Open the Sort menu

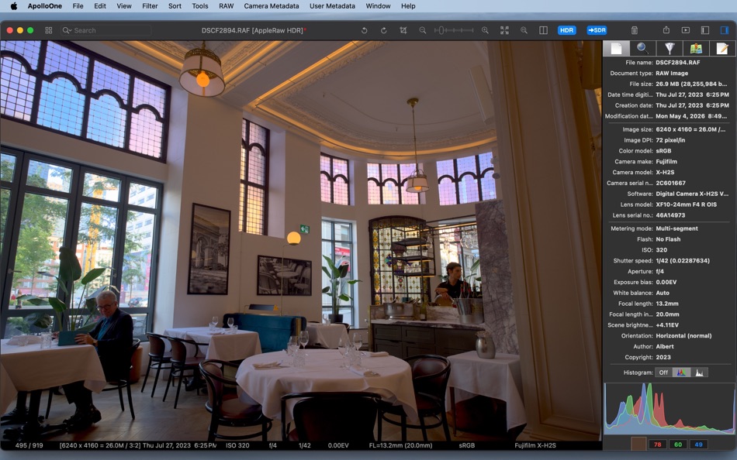click(x=175, y=6)
